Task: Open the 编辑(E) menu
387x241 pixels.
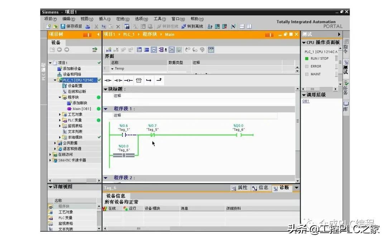Action: [x=68, y=19]
